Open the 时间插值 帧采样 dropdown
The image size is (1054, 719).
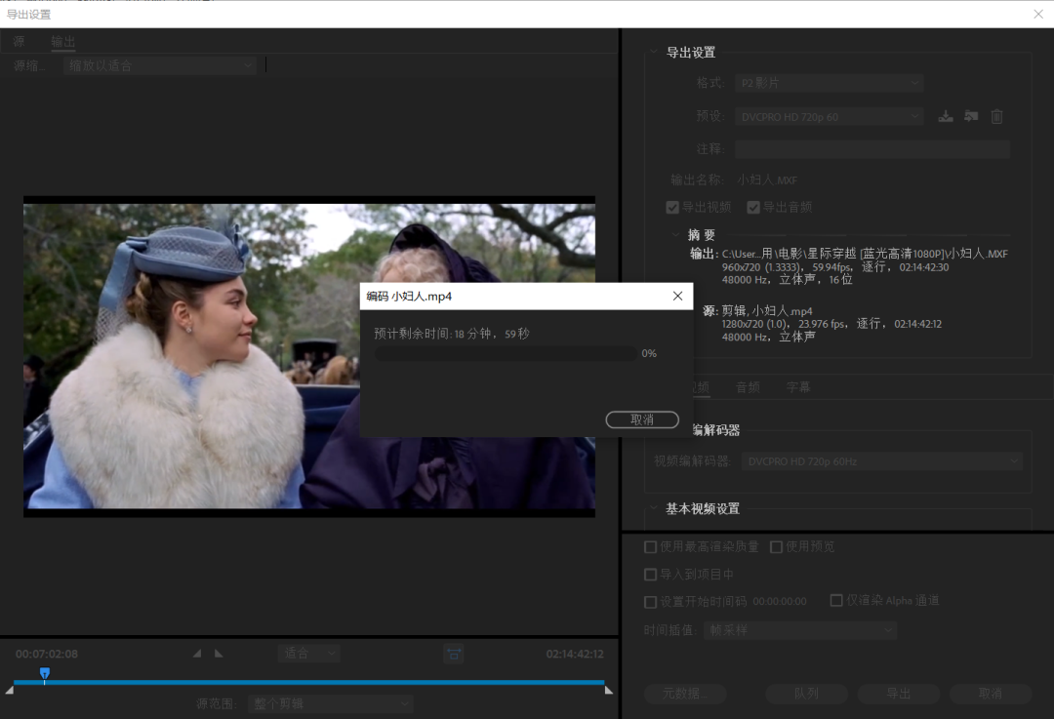(x=800, y=630)
